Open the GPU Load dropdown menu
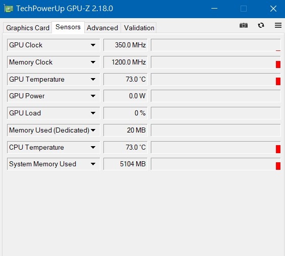The image size is (285, 256). (53, 113)
